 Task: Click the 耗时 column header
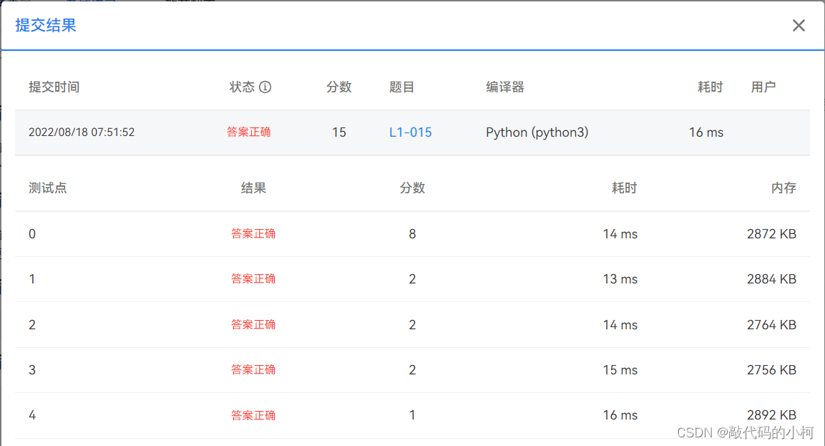tap(709, 87)
